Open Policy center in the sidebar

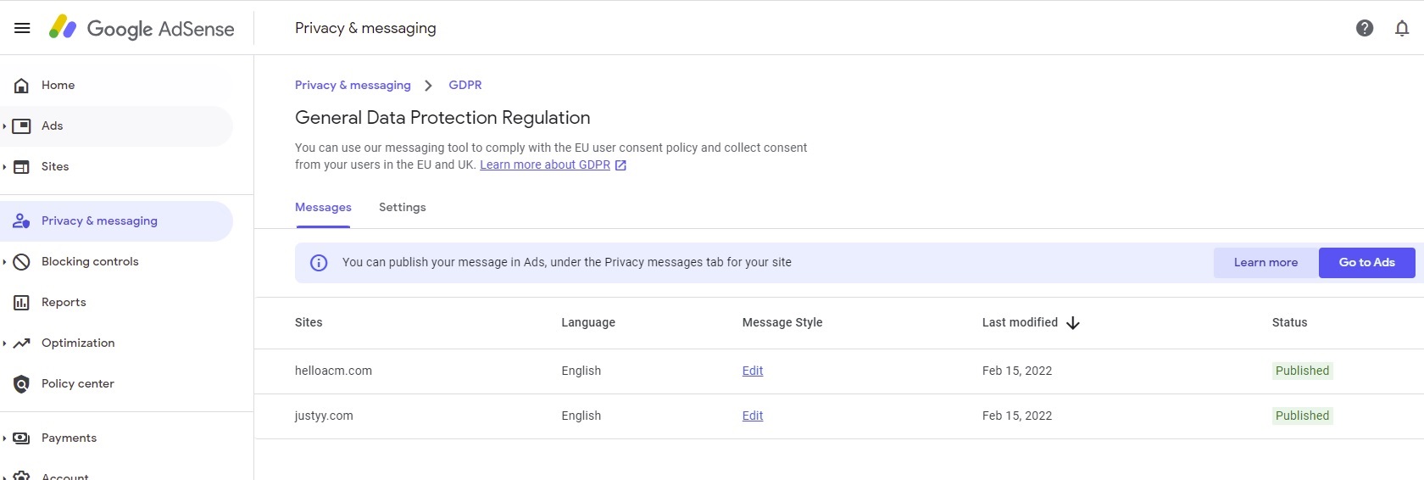tap(116, 383)
